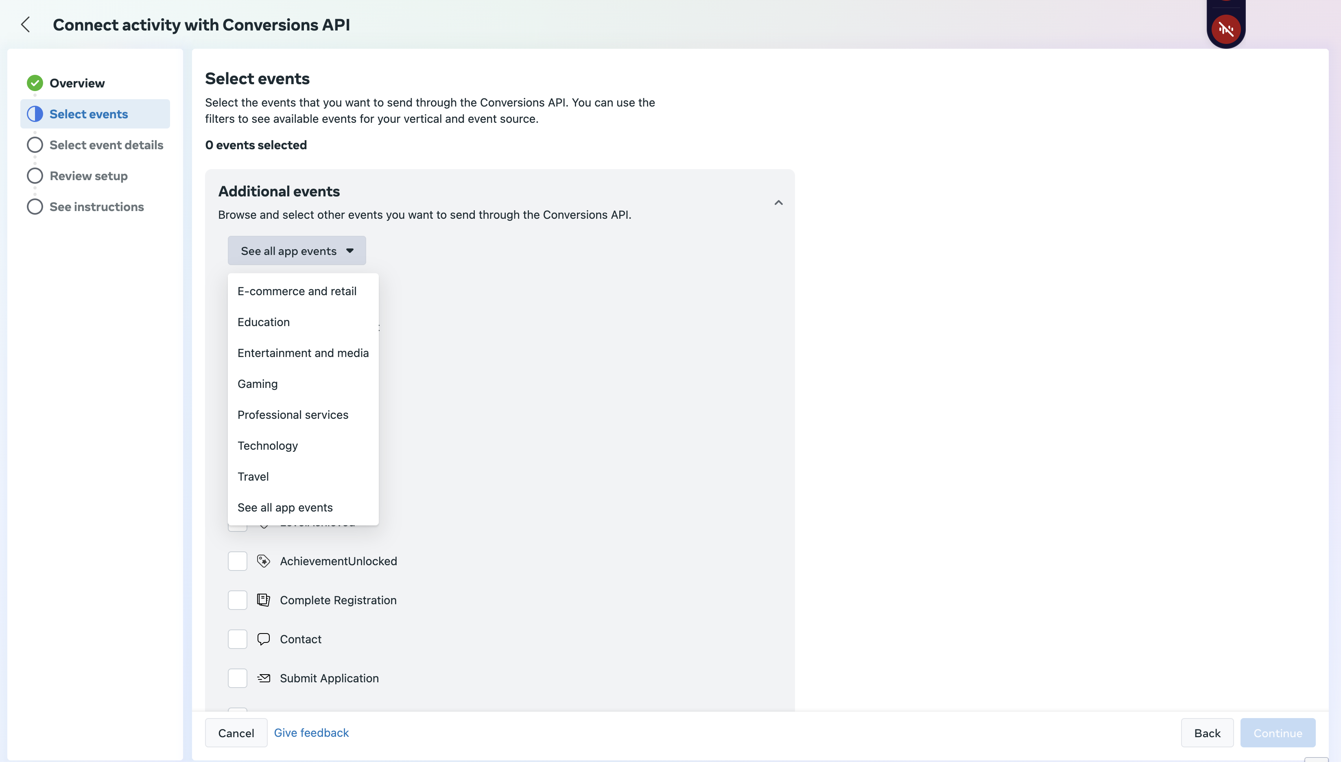Click the Contact speech bubble icon
The image size is (1341, 762).
point(263,639)
